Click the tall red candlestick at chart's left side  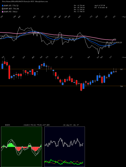pos(9,72)
